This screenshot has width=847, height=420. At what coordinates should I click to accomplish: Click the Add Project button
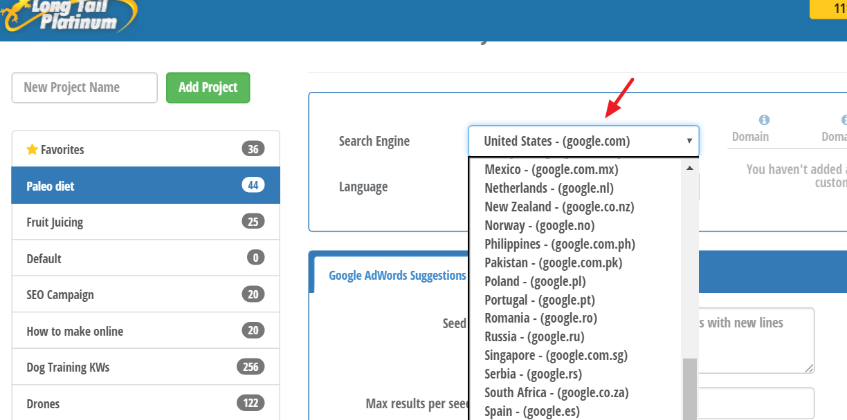coord(208,88)
